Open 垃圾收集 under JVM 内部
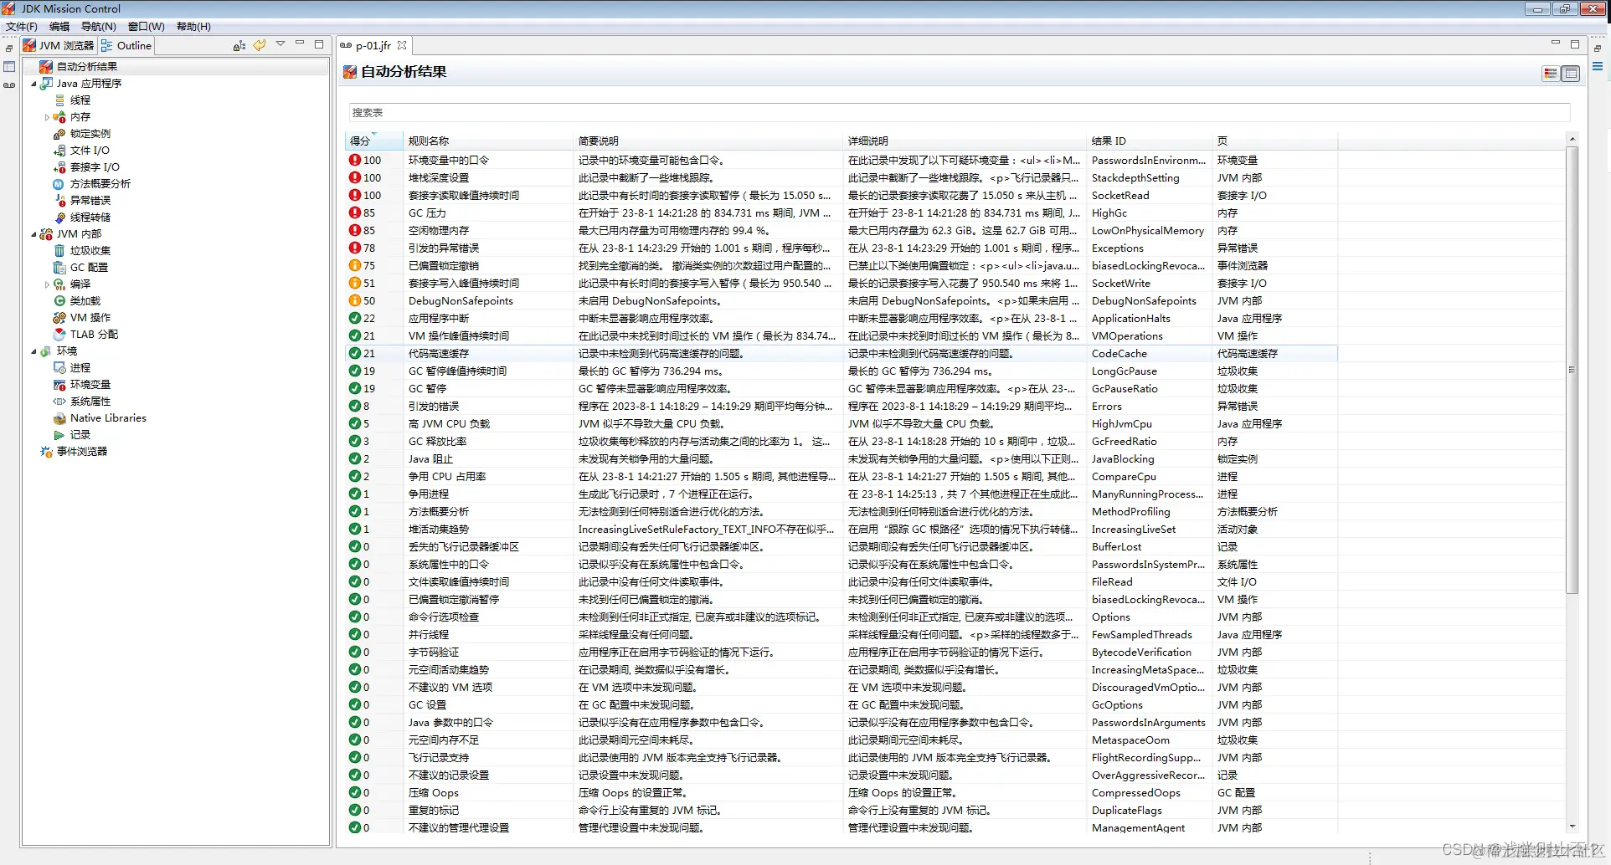Viewport: 1611px width, 865px height. pyautogui.click(x=90, y=250)
